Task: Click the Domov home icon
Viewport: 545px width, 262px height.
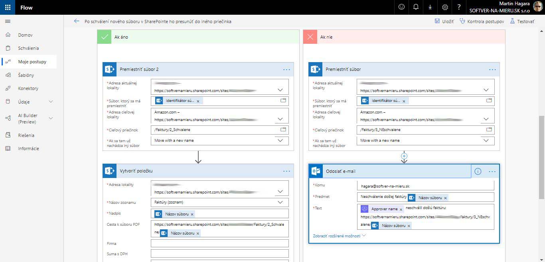Action: (x=8, y=35)
